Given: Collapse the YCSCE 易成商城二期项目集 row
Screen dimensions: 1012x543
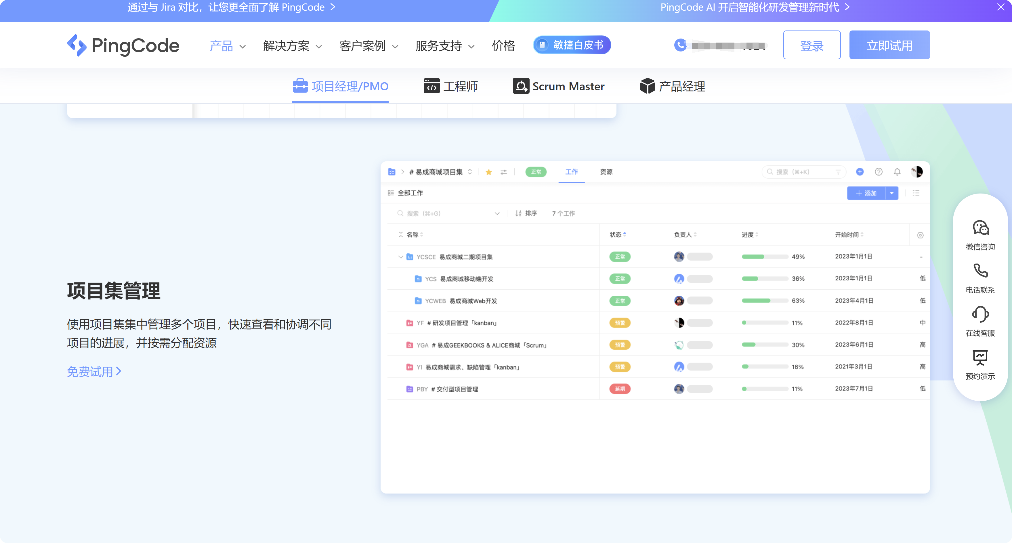Looking at the screenshot, I should [x=401, y=257].
